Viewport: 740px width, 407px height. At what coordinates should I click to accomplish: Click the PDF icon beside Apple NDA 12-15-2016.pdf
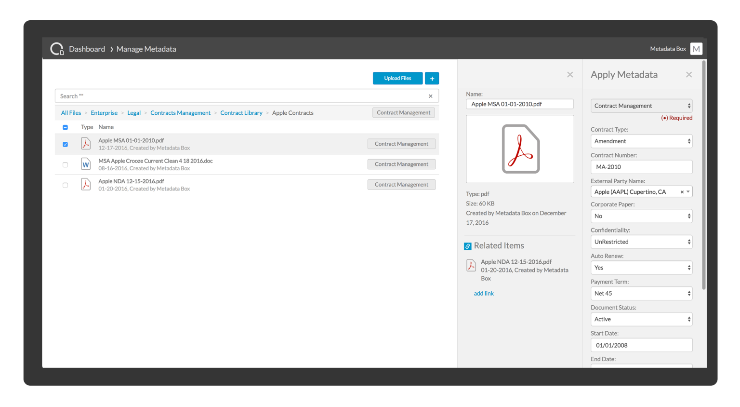86,184
